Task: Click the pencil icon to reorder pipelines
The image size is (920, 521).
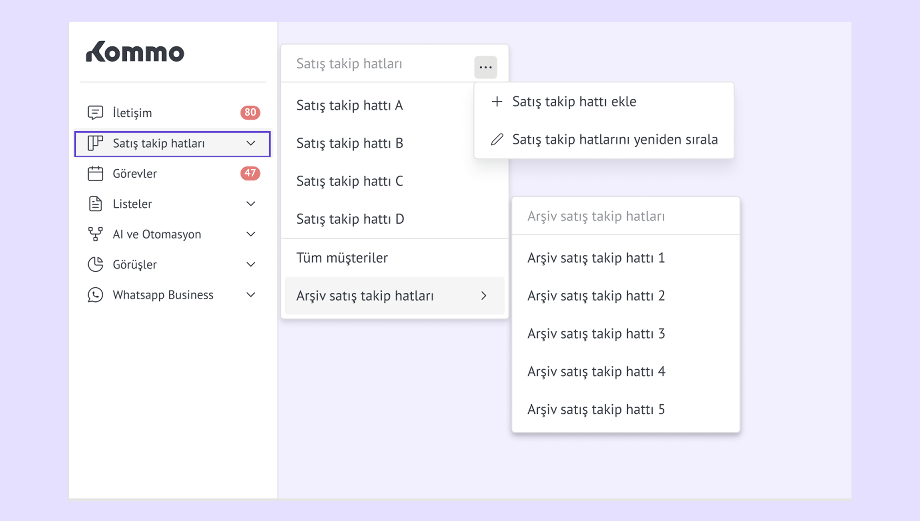Action: pos(497,139)
